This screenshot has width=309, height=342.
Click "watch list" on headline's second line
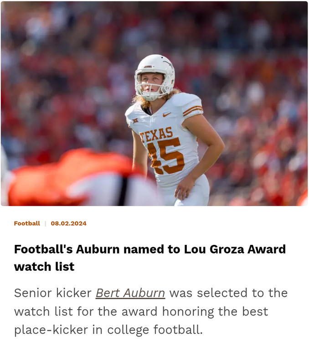click(x=44, y=267)
